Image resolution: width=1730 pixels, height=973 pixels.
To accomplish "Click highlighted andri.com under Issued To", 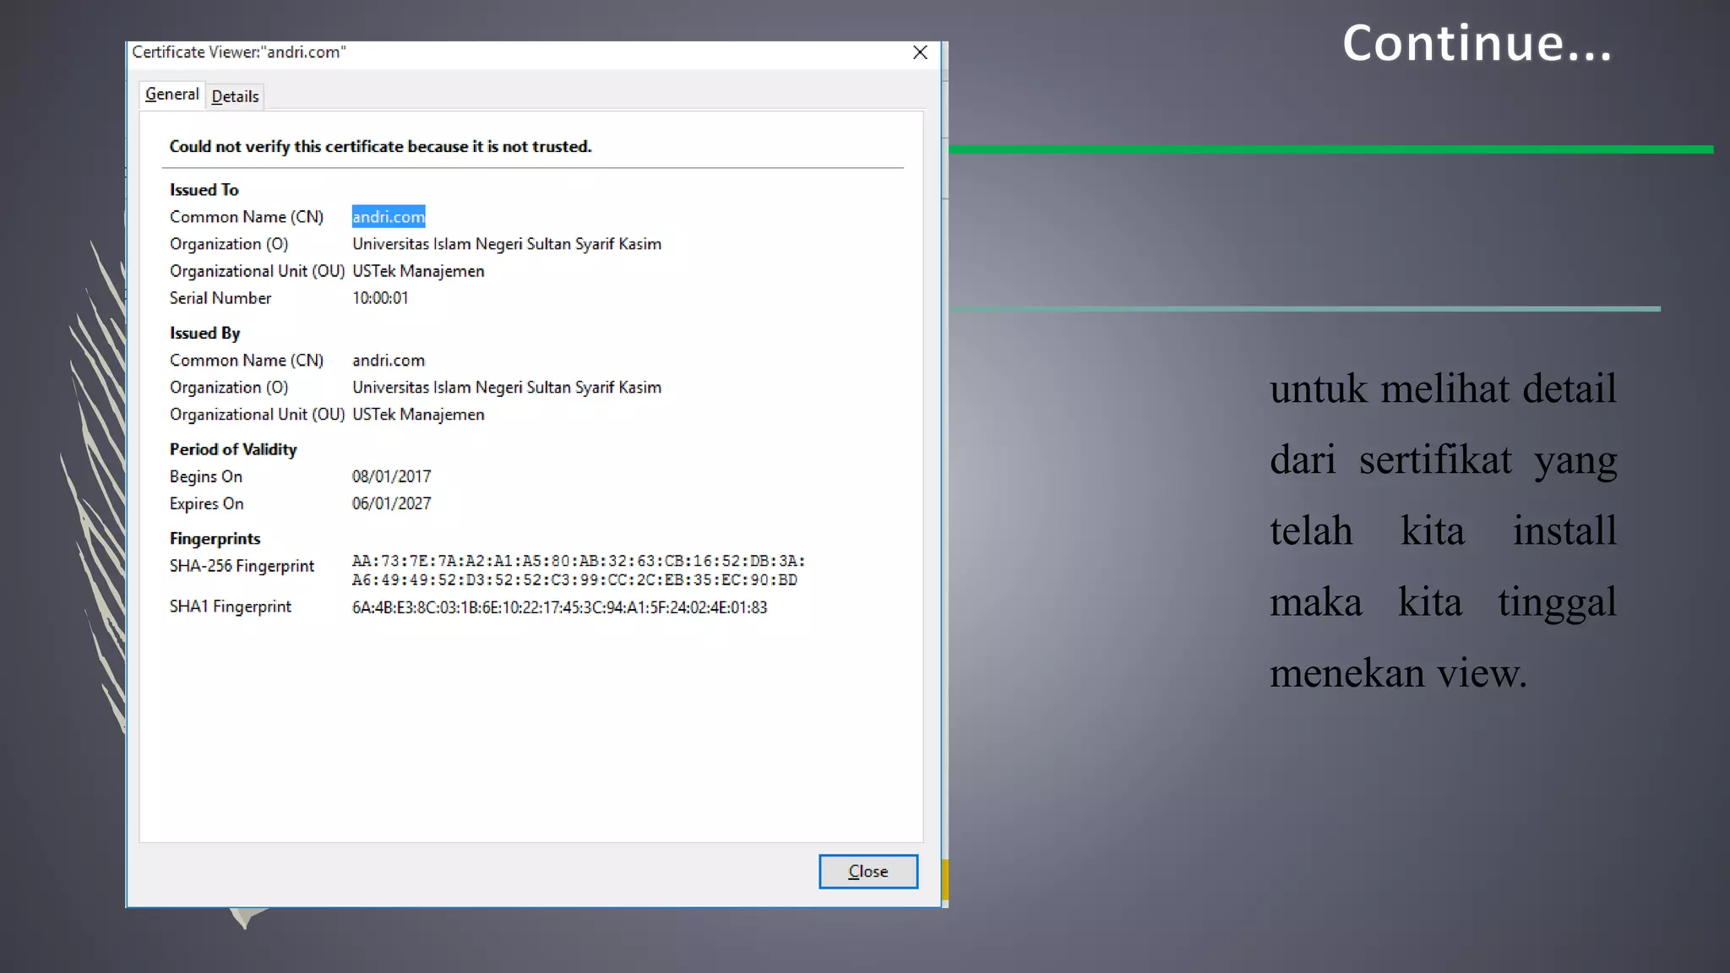I will pyautogui.click(x=389, y=217).
